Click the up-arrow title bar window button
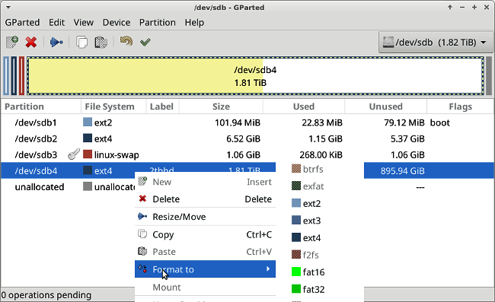This screenshot has width=495, height=302. pos(450,7)
